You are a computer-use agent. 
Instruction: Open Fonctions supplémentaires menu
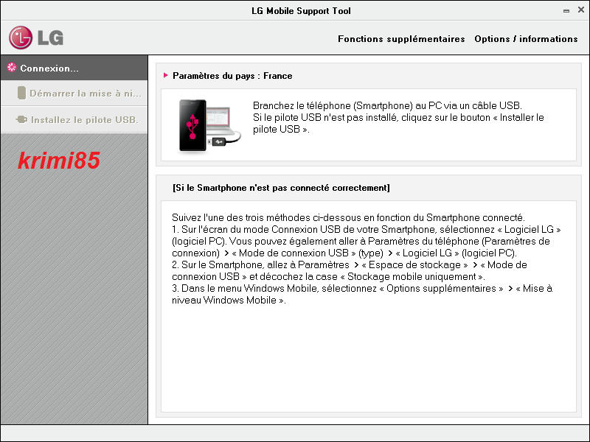tap(401, 39)
